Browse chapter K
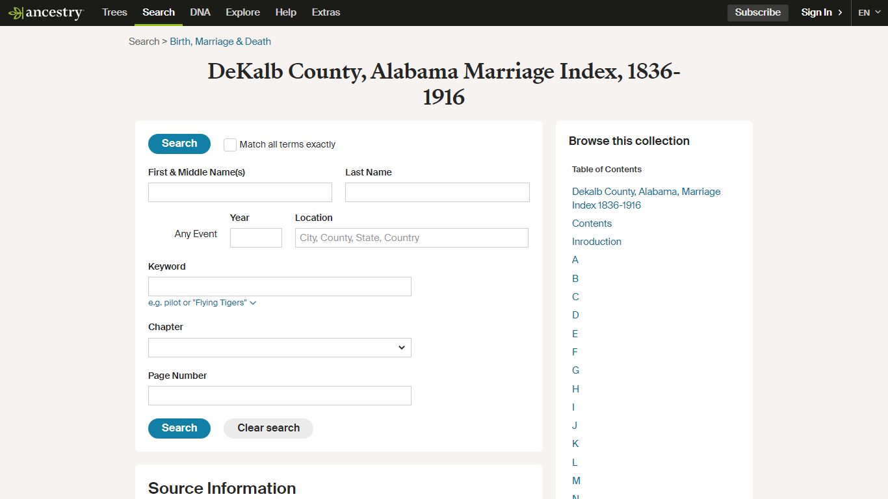 coord(575,444)
